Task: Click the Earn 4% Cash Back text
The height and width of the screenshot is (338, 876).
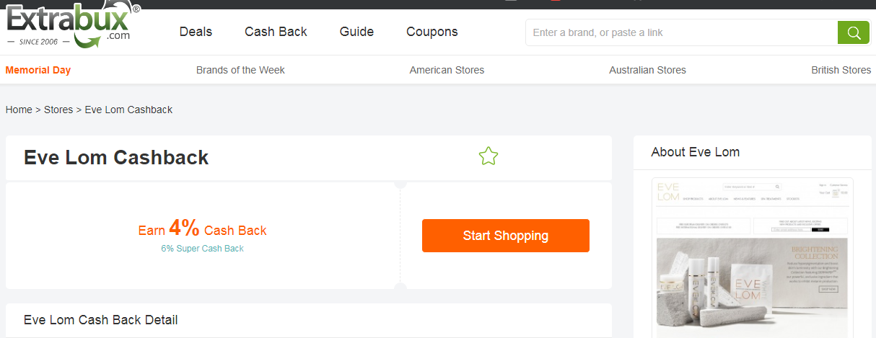Action: pyautogui.click(x=202, y=230)
